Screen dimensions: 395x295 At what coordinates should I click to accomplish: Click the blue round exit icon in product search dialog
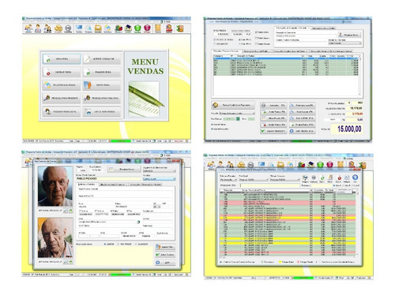pos(355,177)
